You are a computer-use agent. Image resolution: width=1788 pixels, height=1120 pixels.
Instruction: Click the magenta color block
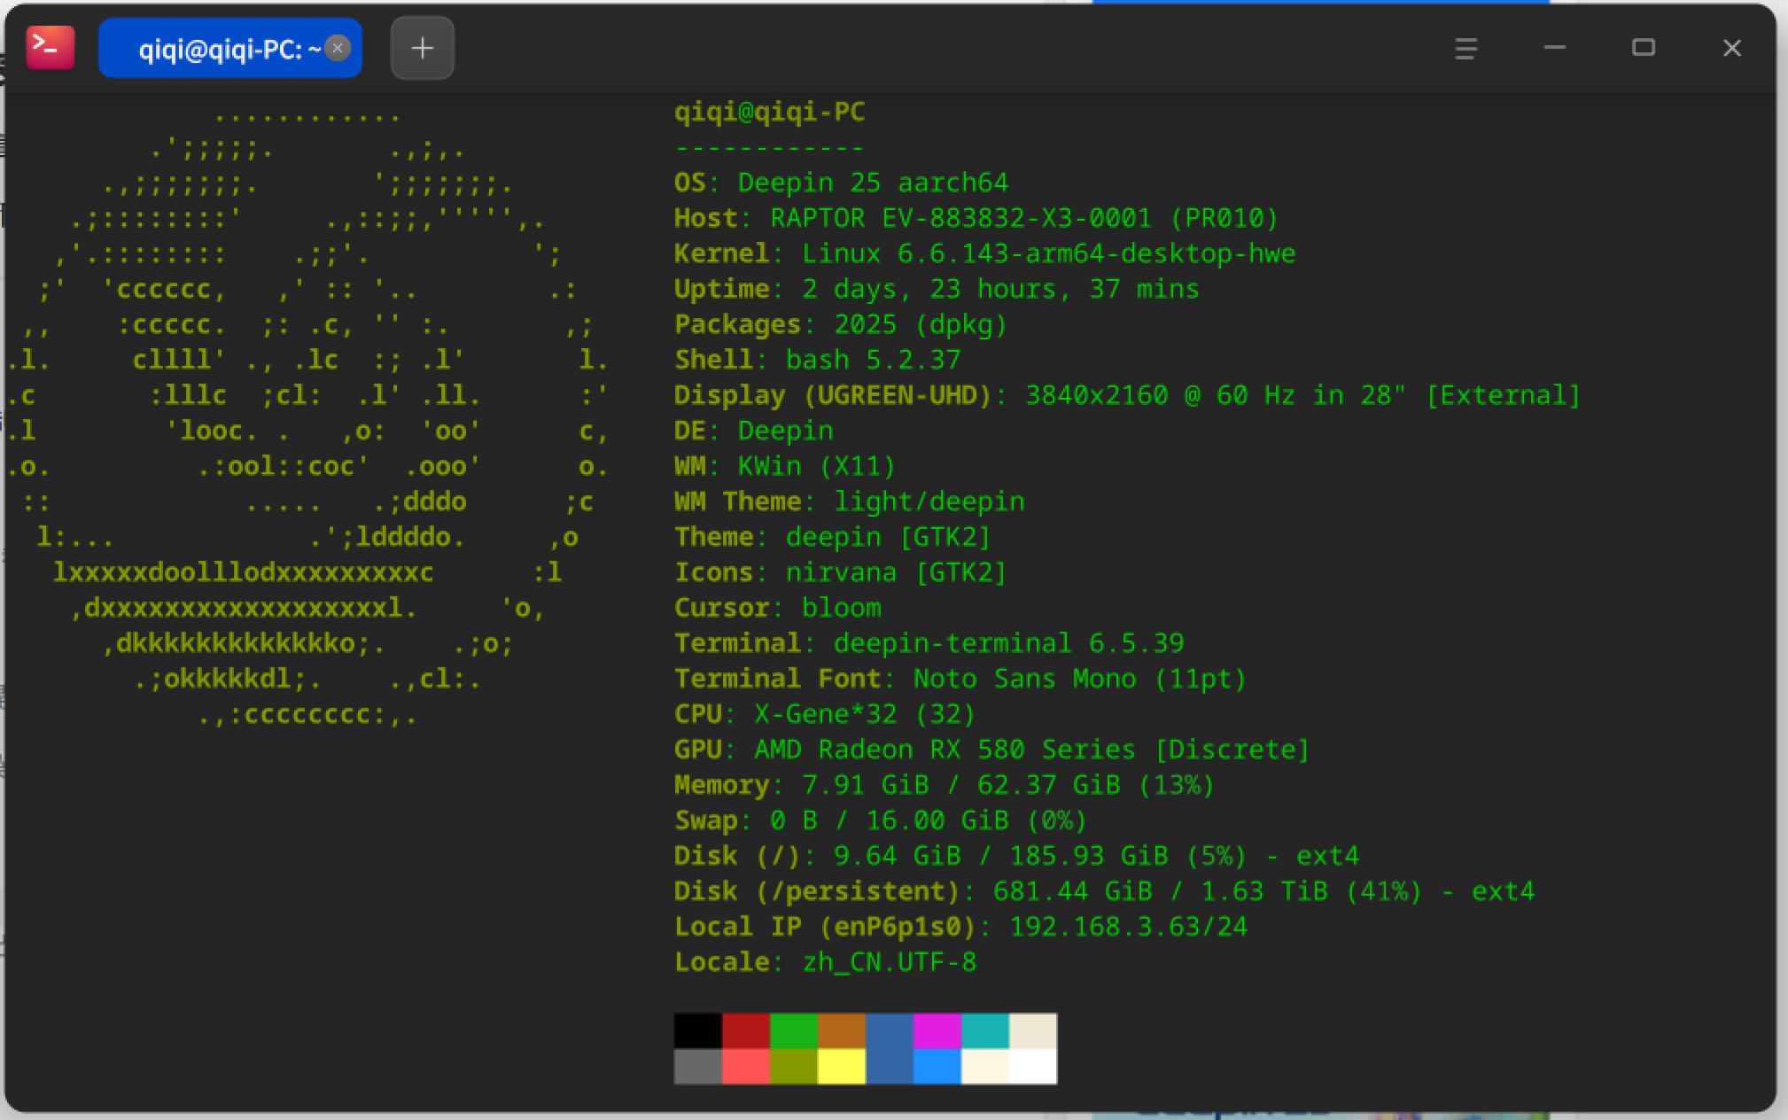click(937, 1031)
